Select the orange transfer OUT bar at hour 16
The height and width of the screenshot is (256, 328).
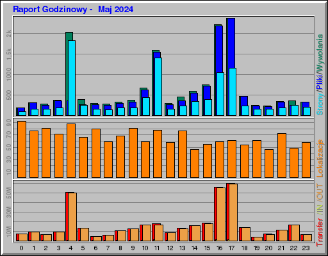(221, 214)
